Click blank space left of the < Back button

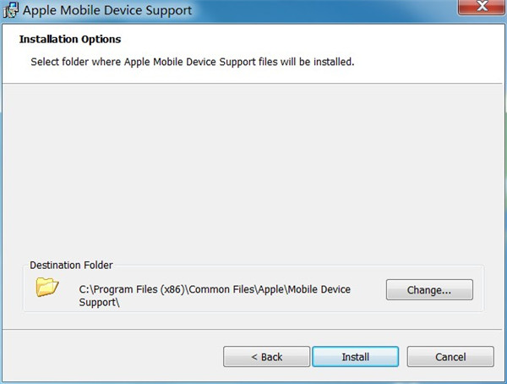(x=110, y=357)
